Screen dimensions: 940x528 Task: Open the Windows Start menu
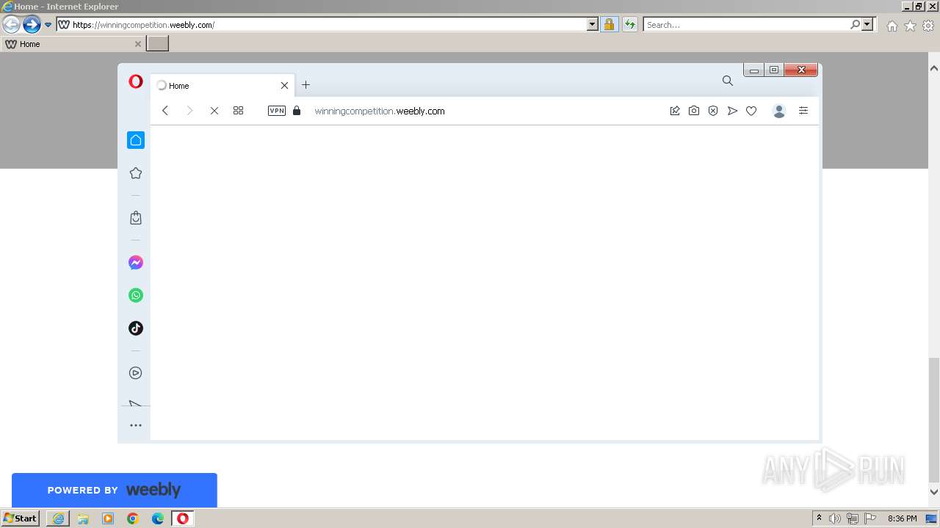pyautogui.click(x=21, y=518)
